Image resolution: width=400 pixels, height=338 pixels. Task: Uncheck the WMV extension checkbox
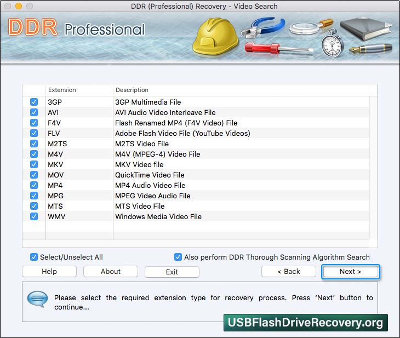point(33,216)
